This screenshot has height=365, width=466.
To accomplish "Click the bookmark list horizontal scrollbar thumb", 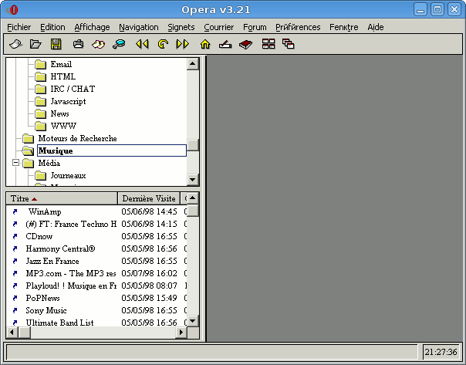I will 25,333.
